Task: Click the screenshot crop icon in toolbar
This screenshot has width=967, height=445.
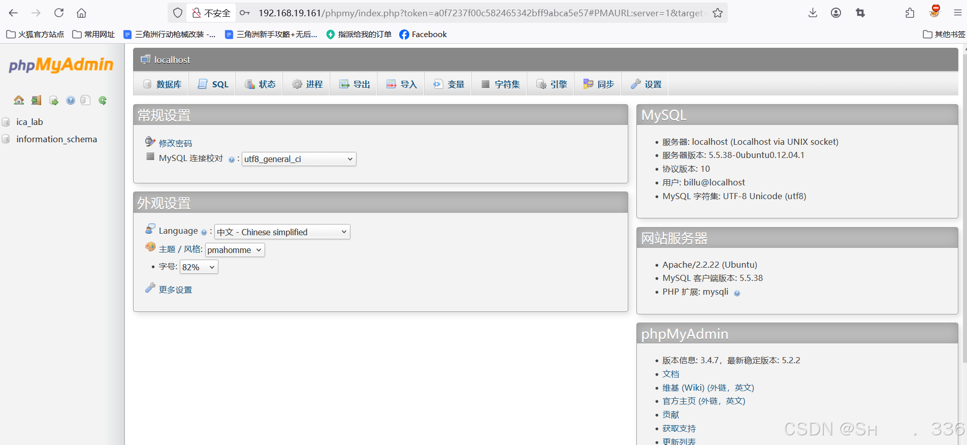Action: tap(860, 13)
